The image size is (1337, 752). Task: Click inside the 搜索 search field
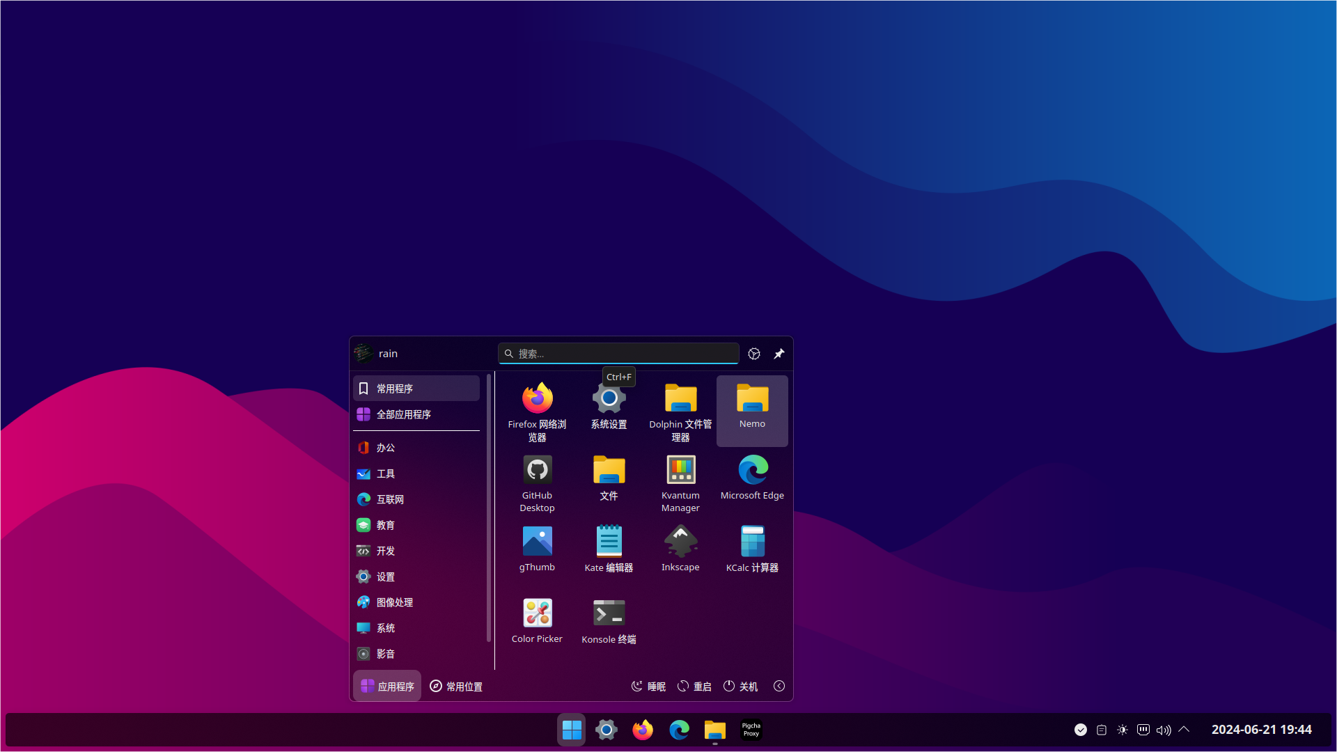click(618, 353)
